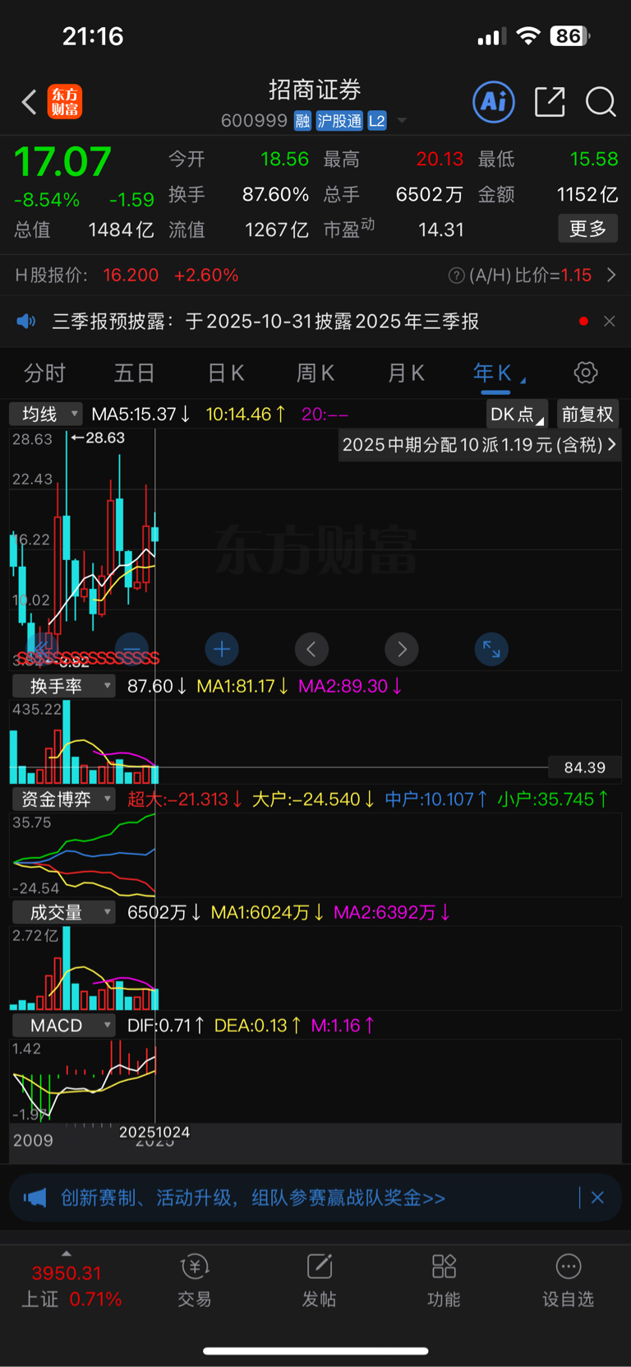This screenshot has width=631, height=1367.
Task: Open the 2025中期分配 dividend notice
Action: click(479, 445)
